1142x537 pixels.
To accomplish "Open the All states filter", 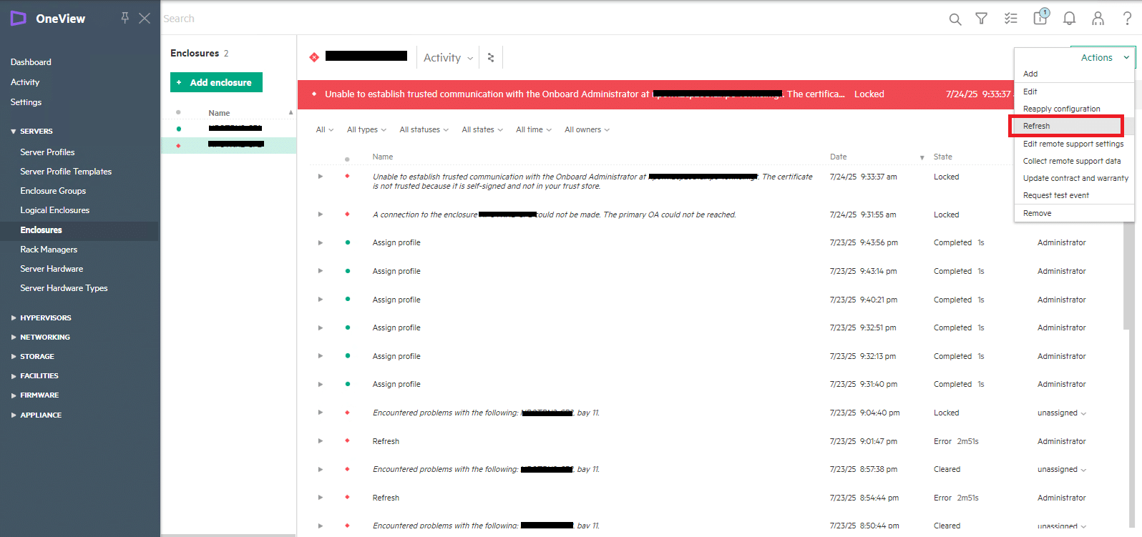I will (x=482, y=129).
